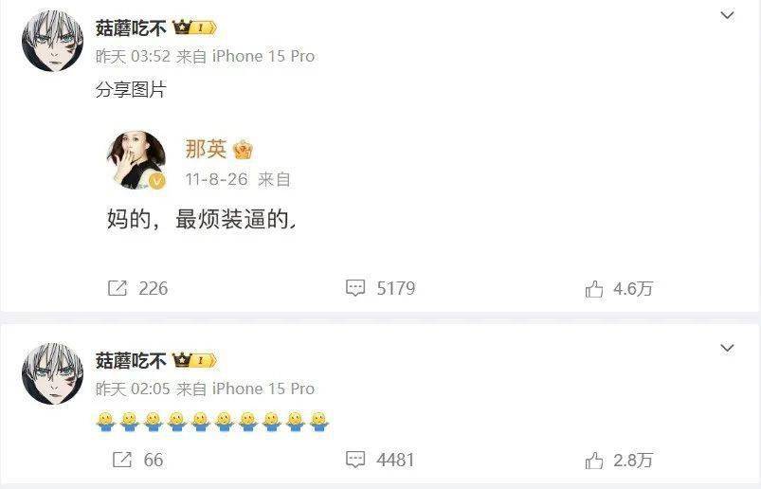This screenshot has width=761, height=489.
Task: Open comments with 5179 replies
Action: pyautogui.click(x=355, y=288)
